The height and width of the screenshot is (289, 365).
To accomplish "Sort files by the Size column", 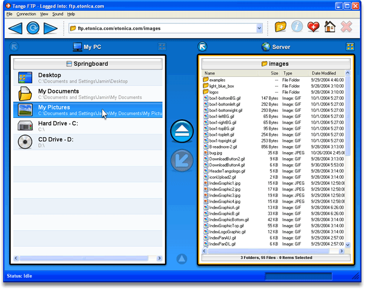I will tap(275, 74).
